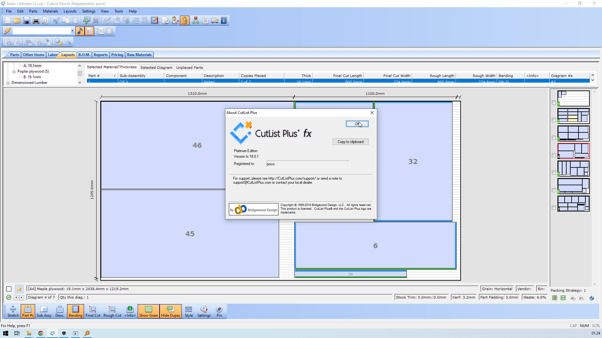Image resolution: width=602 pixels, height=338 pixels.
Task: Click the lock icon in the main toolbar
Action: click(184, 21)
